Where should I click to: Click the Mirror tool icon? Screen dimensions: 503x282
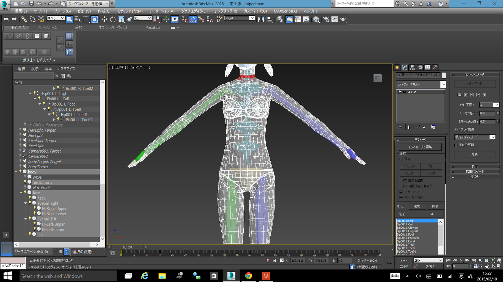point(261,19)
